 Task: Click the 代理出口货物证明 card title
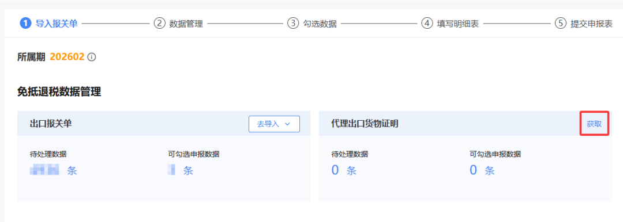point(365,124)
